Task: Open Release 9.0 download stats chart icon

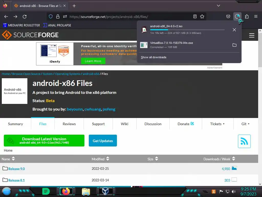Action: point(234,168)
